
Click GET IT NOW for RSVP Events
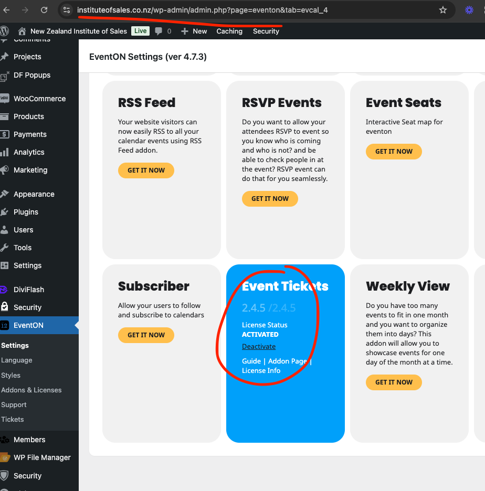click(270, 198)
